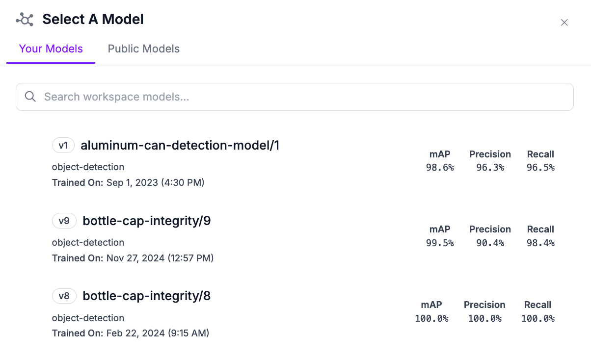Viewport: 591px width, 358px height.
Task: Click the 96.5% Recall value
Action: click(x=540, y=168)
